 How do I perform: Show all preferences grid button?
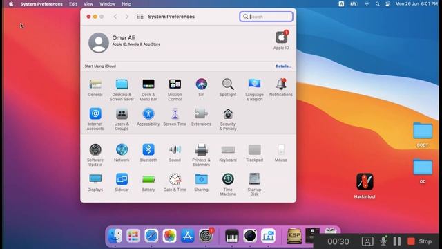pyautogui.click(x=140, y=17)
